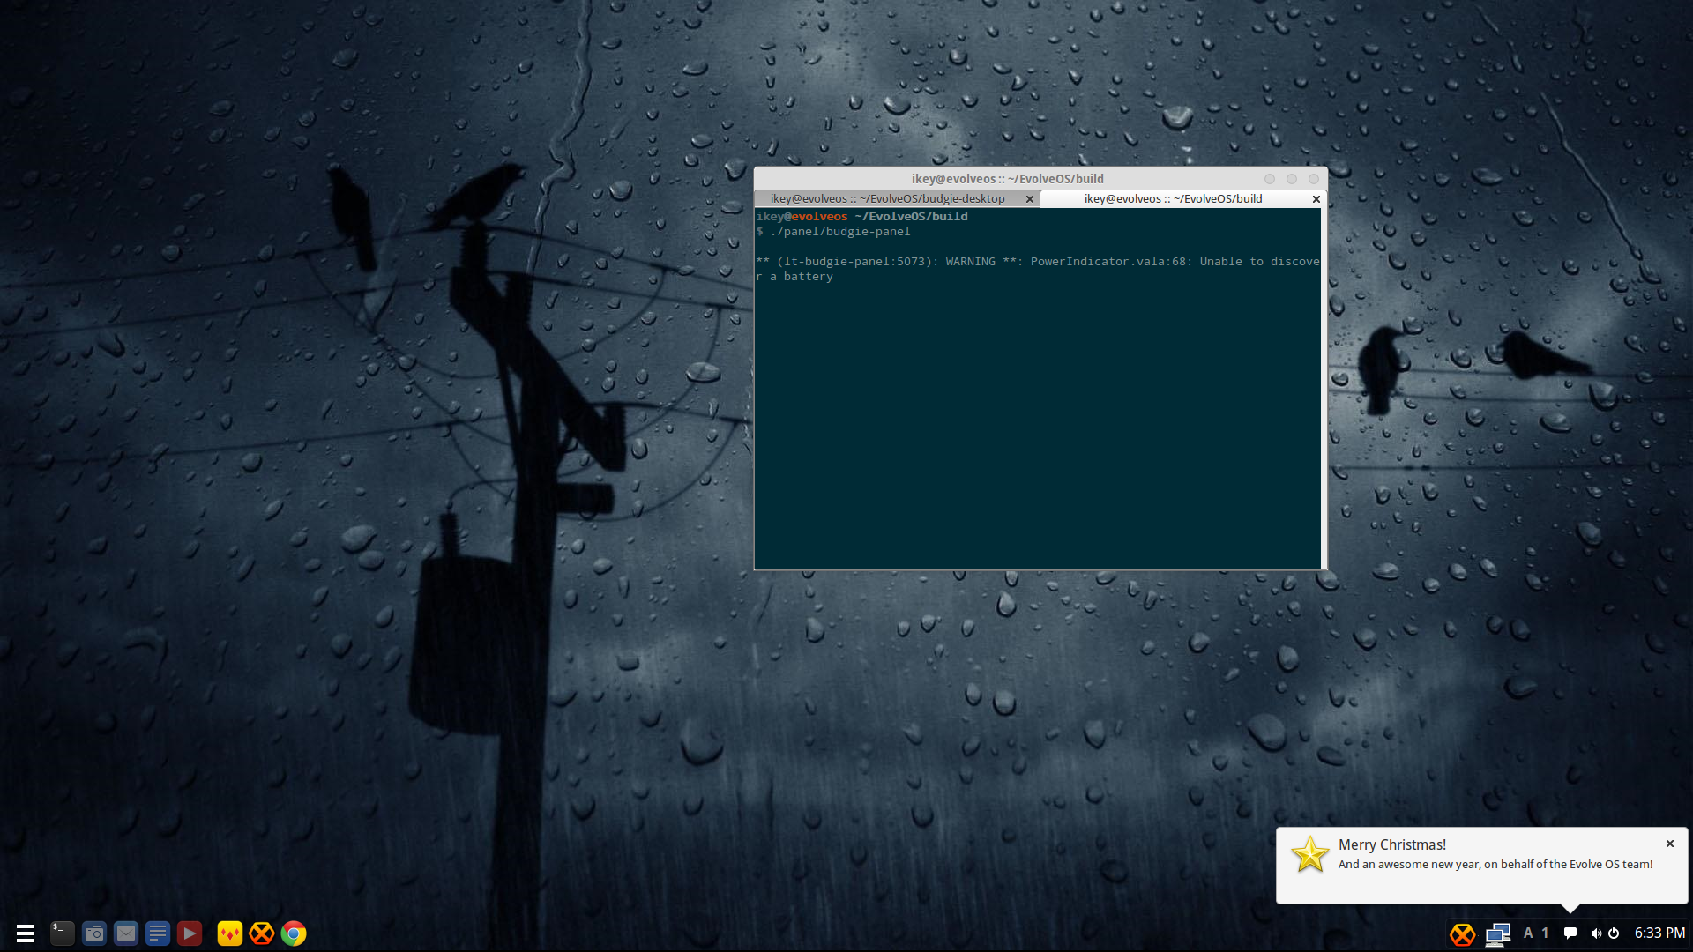
Task: Open the blue text document launcher
Action: 158,933
